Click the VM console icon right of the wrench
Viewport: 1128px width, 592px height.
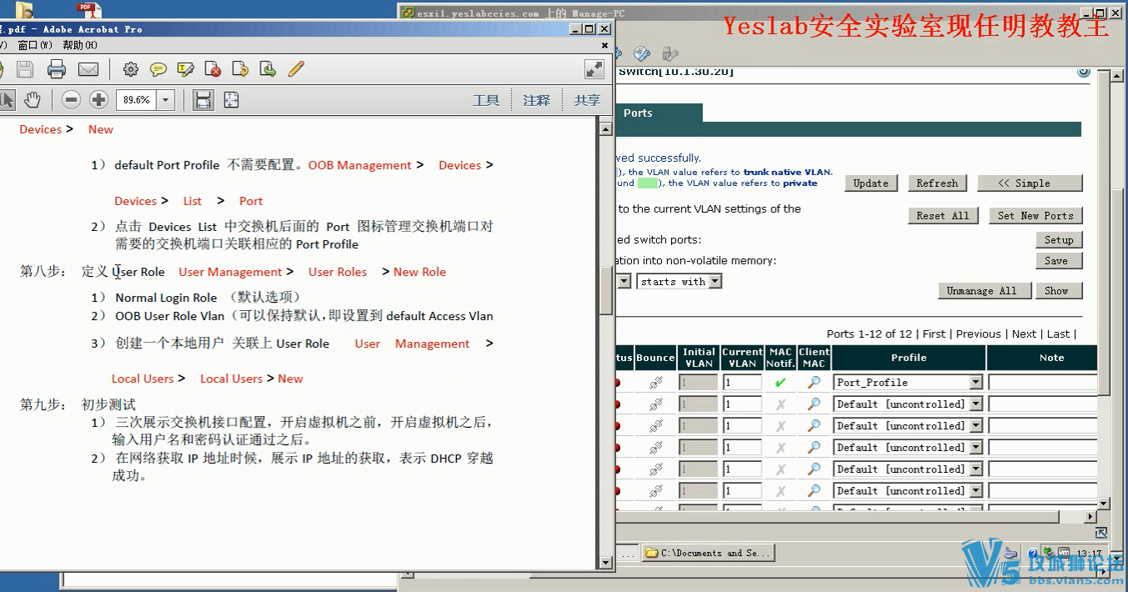[669, 54]
